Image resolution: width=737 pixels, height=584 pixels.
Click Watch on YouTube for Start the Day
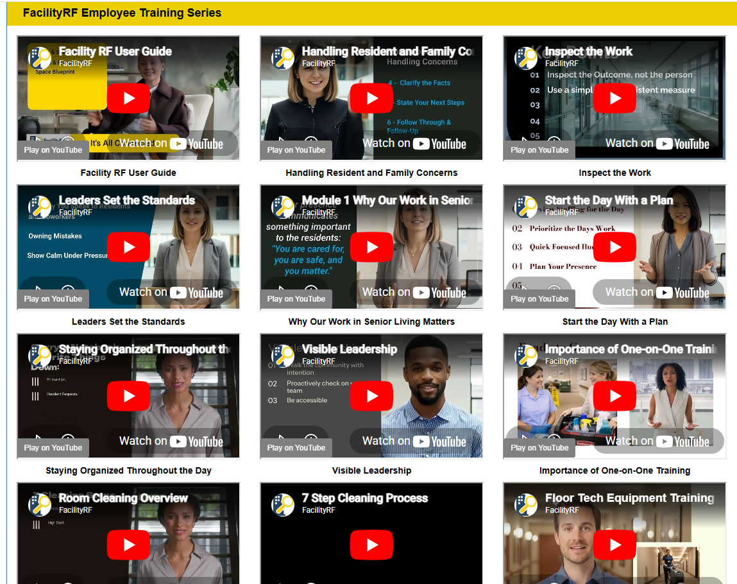[x=658, y=293]
